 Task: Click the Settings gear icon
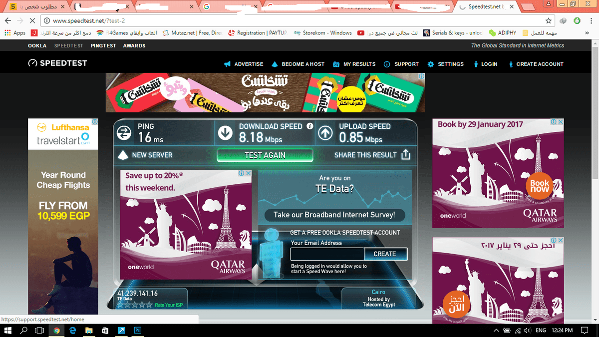tap(431, 64)
